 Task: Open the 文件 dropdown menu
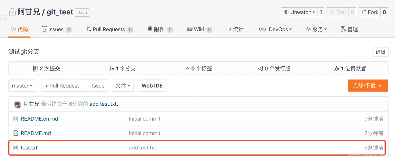tap(123, 86)
